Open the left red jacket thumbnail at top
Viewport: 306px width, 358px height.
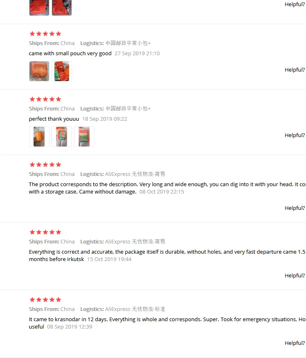(x=39, y=7)
